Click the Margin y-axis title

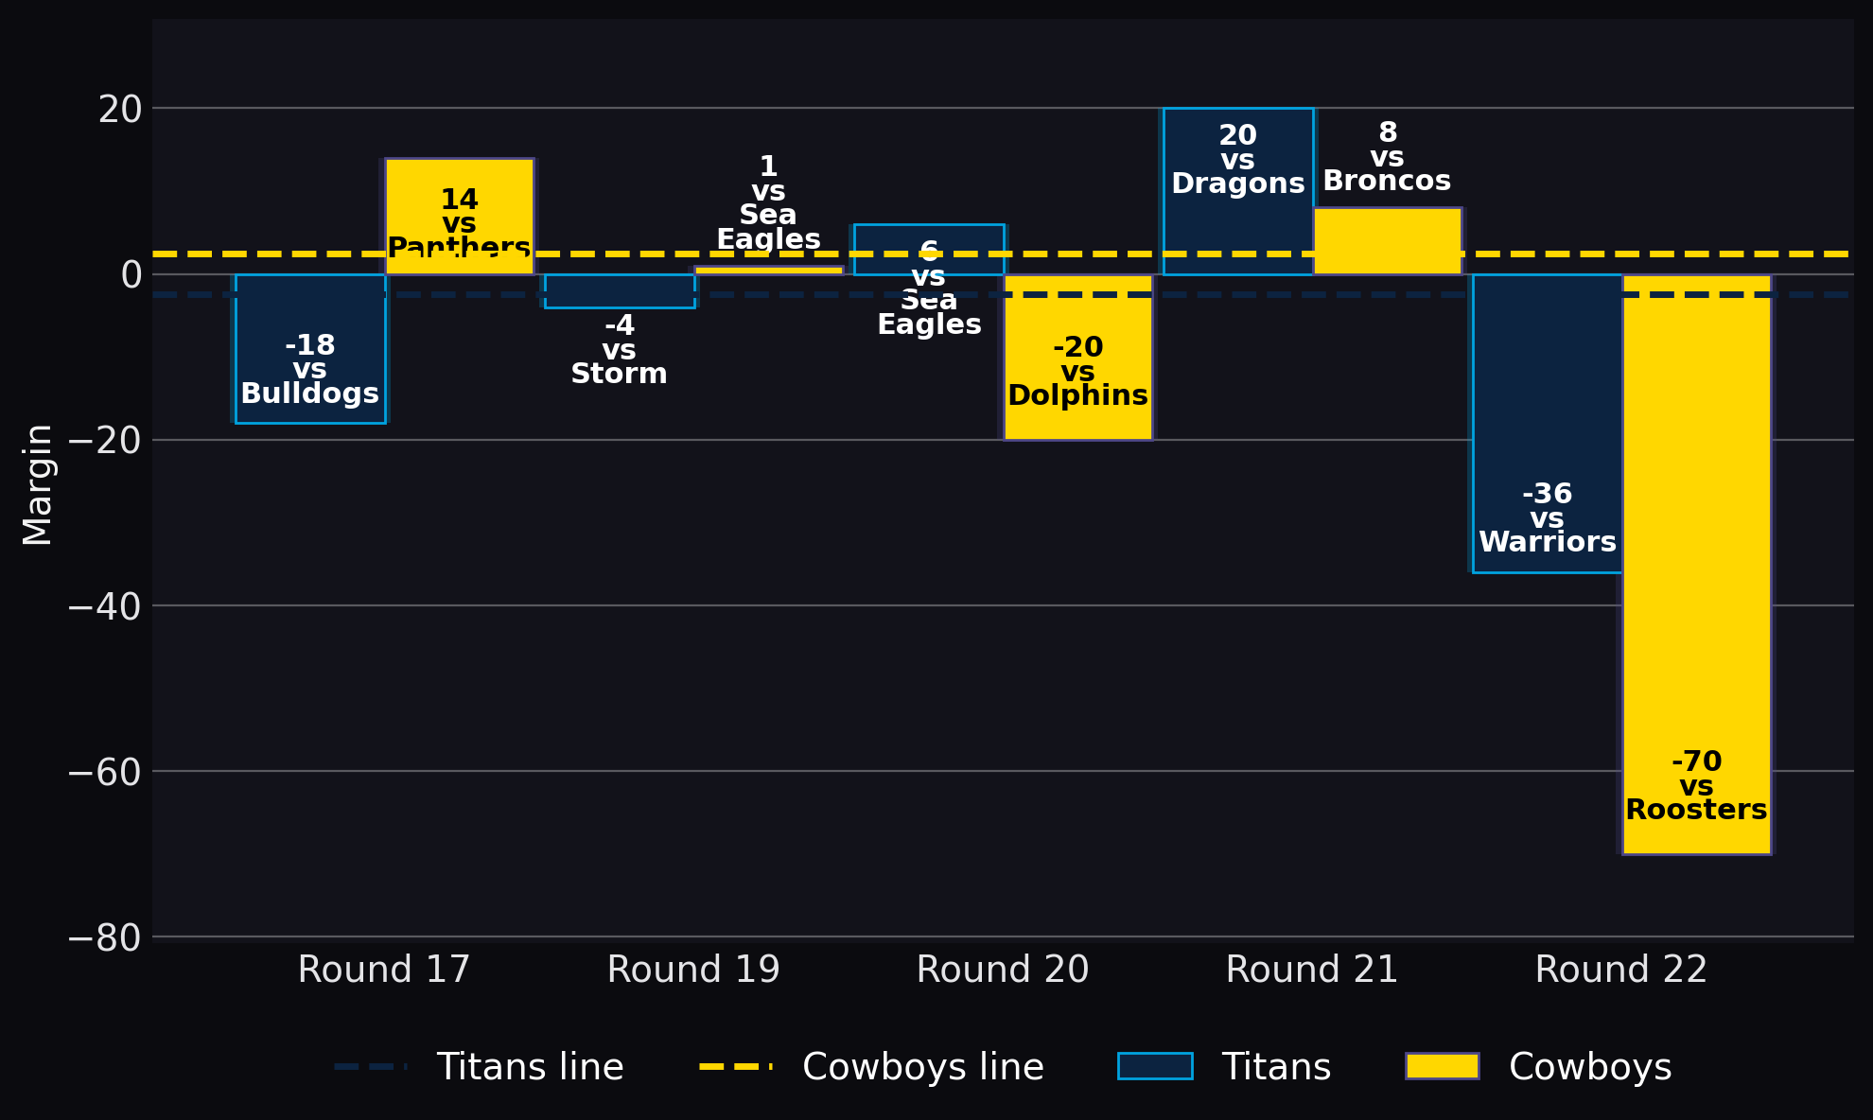tap(38, 484)
